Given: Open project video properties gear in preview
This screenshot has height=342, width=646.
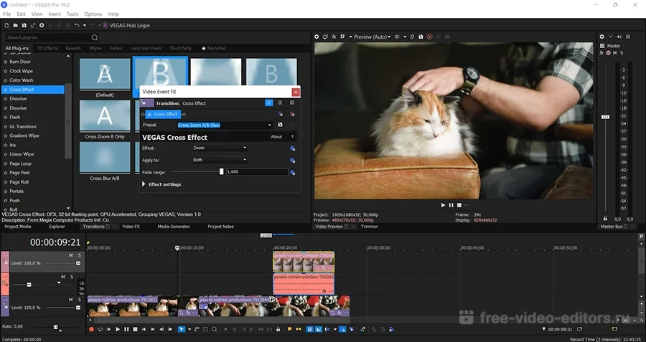Looking at the screenshot, I should 317,36.
